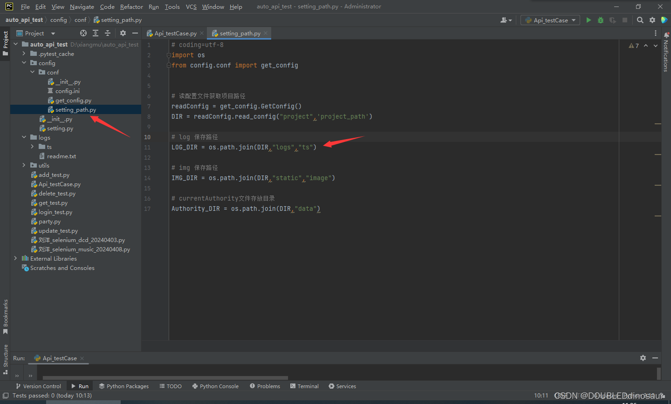Open the Api_testCase run configuration dropdown
This screenshot has width=671, height=404.
[x=550, y=20]
